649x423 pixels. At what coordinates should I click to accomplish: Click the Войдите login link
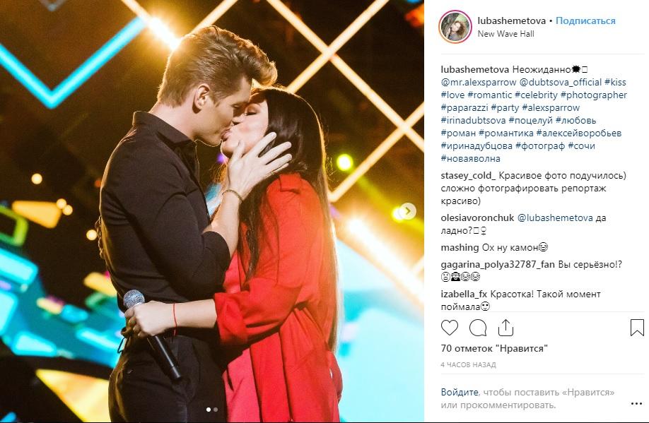click(460, 392)
